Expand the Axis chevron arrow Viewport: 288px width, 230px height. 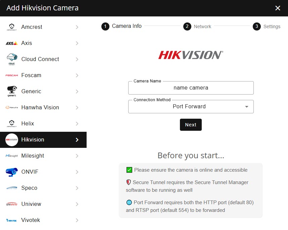point(77,43)
